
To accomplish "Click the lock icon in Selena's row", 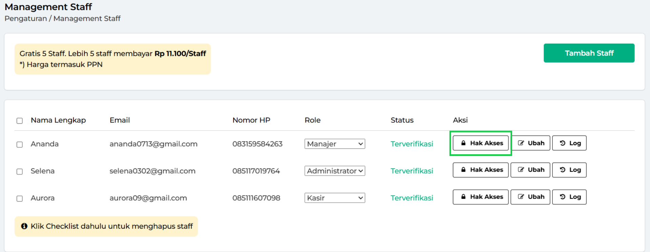I will [x=463, y=170].
